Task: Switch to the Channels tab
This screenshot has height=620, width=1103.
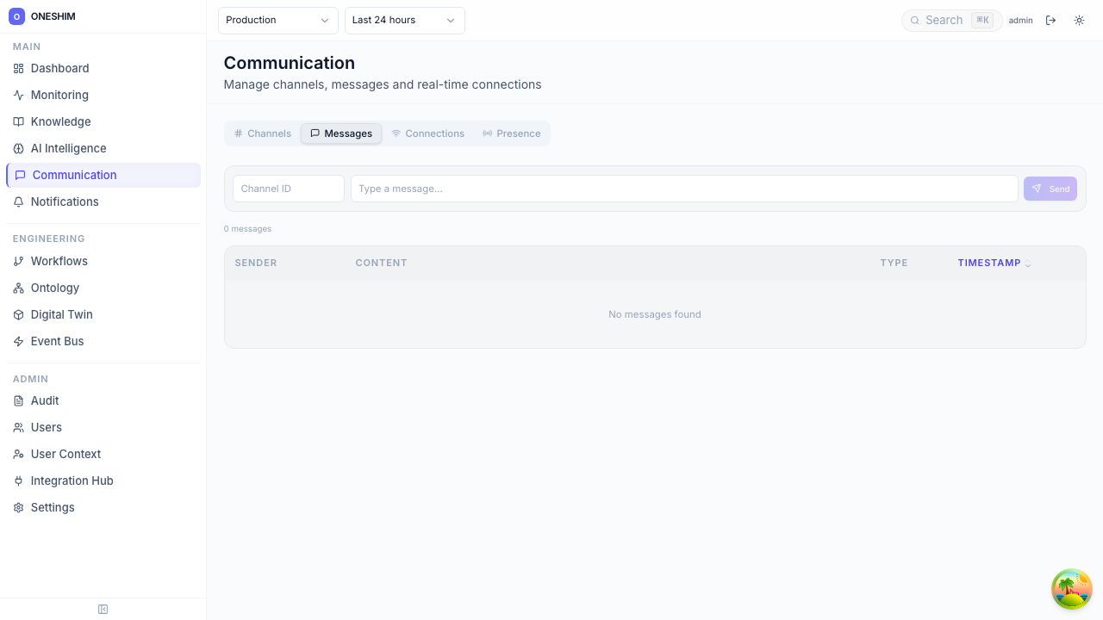Action: 263,133
